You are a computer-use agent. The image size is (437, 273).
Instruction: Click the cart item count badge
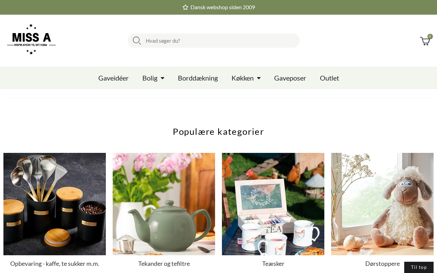(430, 37)
